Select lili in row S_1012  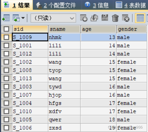pos(64,54)
